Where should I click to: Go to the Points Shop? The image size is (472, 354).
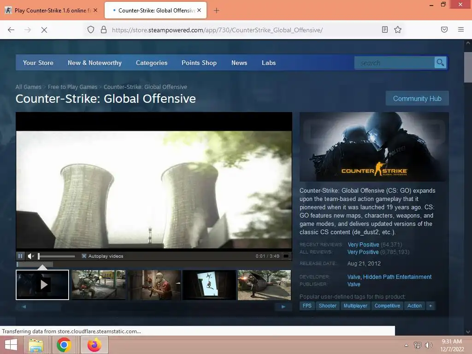click(x=199, y=63)
